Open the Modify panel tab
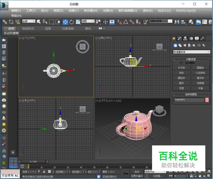Image resolution: width=213 pixels, height=179 pixels. click(179, 39)
